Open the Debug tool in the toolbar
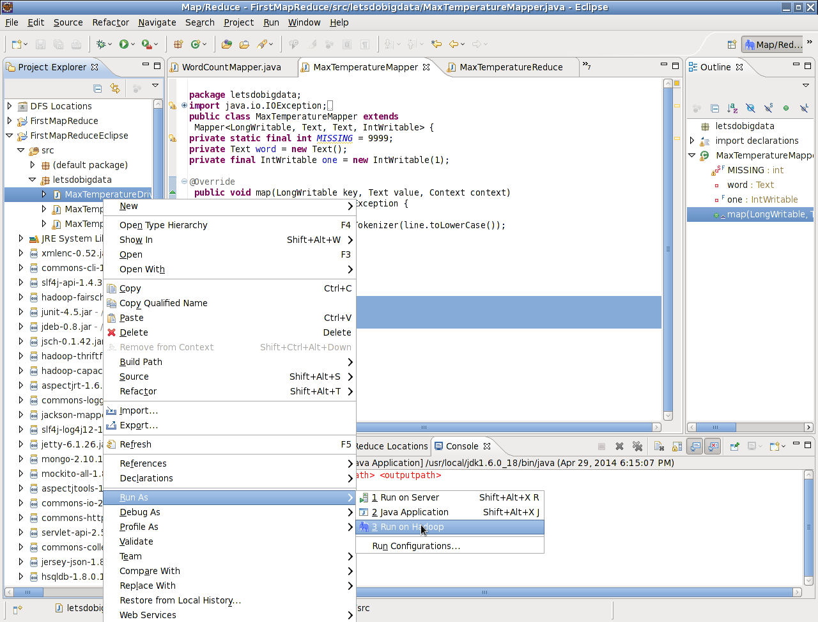818x622 pixels. tap(100, 43)
